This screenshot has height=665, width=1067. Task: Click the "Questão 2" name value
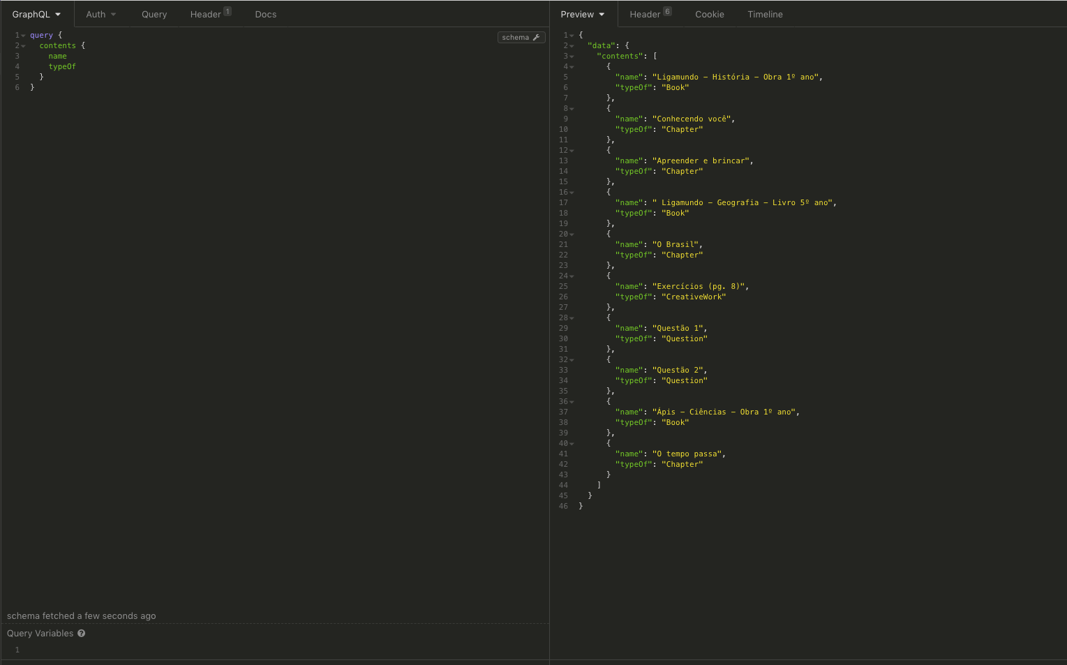678,370
